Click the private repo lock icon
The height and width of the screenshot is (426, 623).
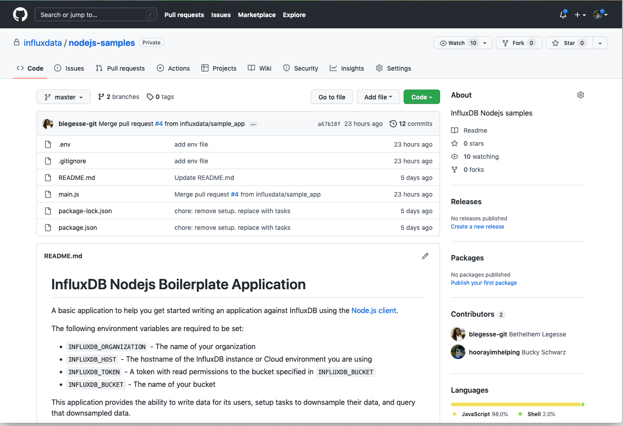coord(17,42)
